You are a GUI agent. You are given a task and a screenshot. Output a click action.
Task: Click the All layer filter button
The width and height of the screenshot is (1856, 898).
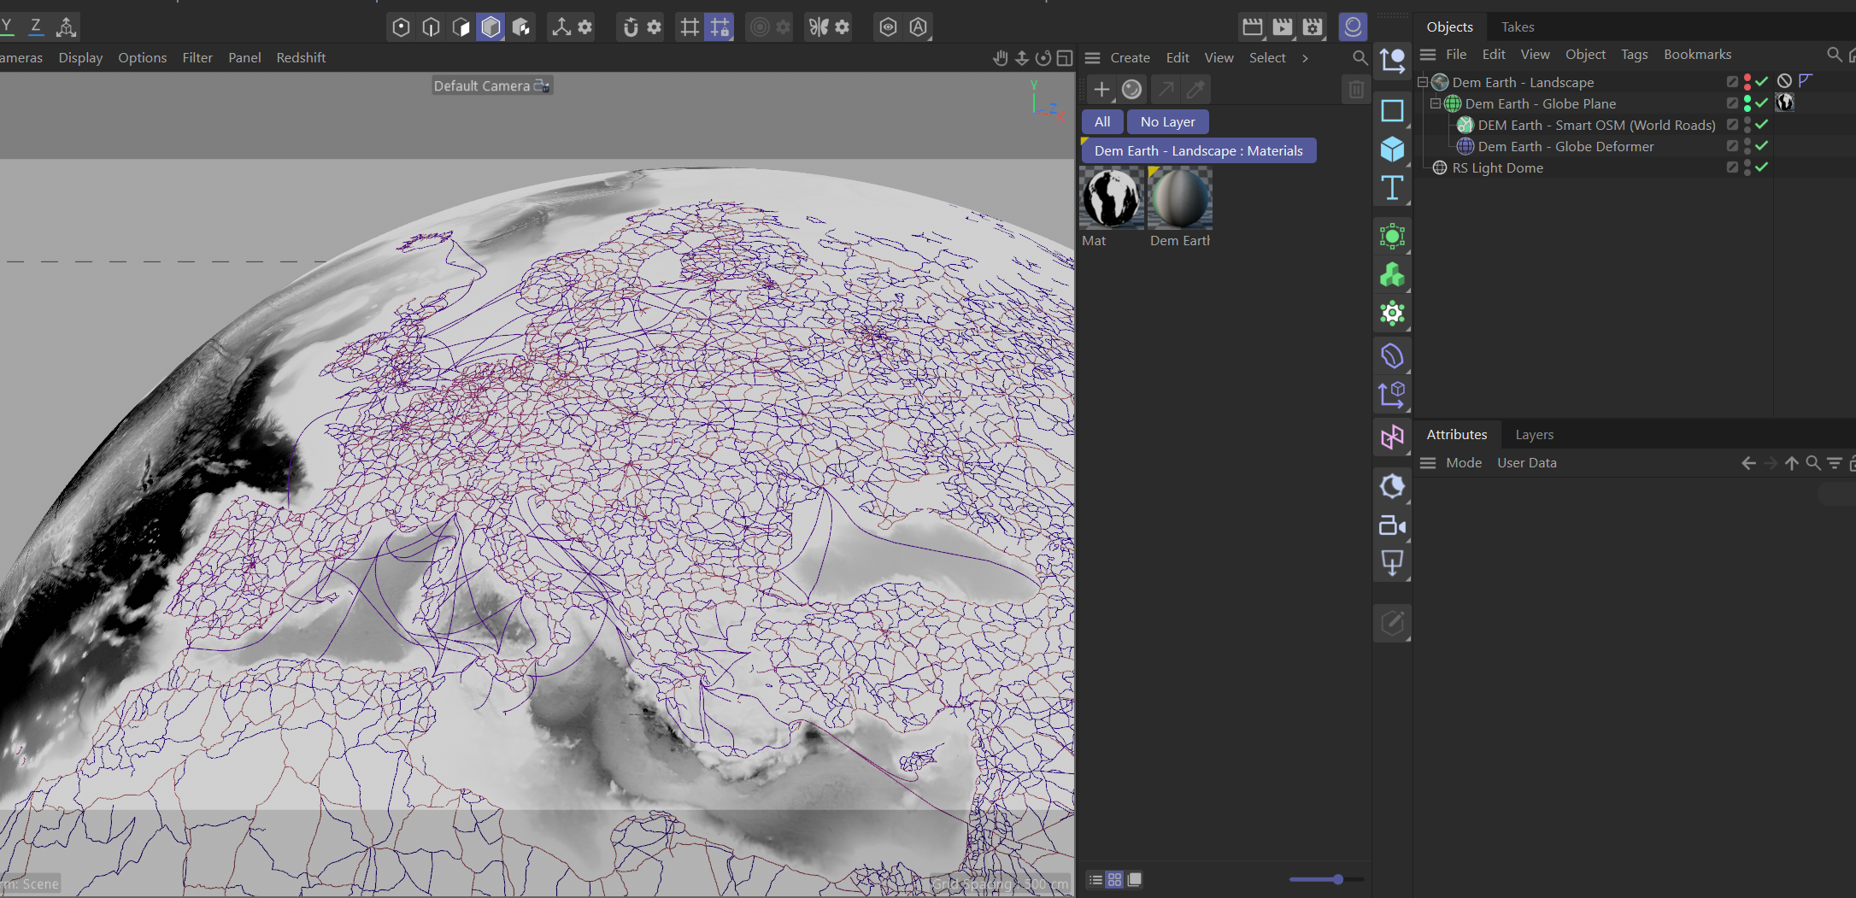click(x=1102, y=122)
